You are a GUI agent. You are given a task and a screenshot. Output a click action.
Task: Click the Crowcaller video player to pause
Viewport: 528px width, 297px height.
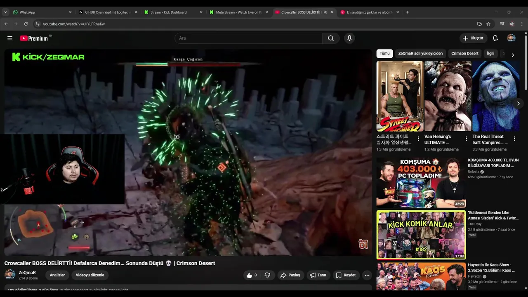click(x=188, y=153)
